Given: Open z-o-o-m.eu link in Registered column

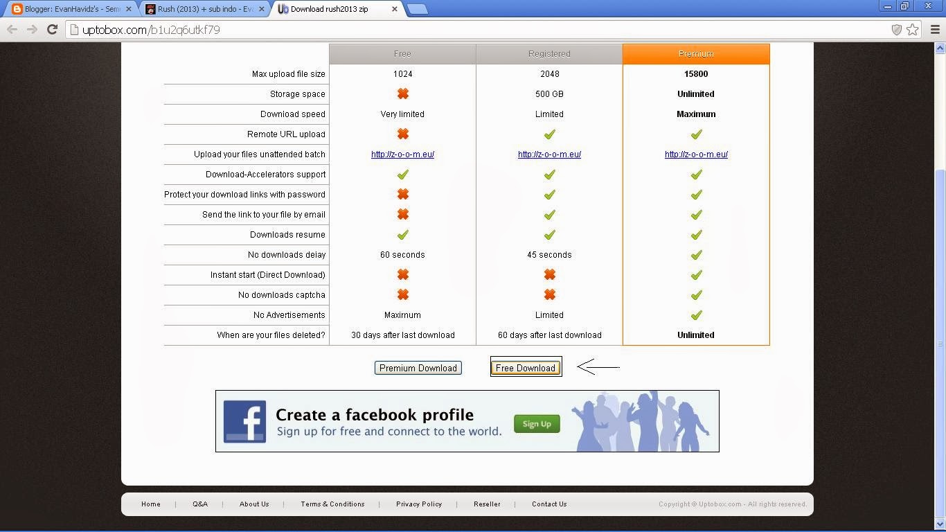Looking at the screenshot, I should pos(549,154).
